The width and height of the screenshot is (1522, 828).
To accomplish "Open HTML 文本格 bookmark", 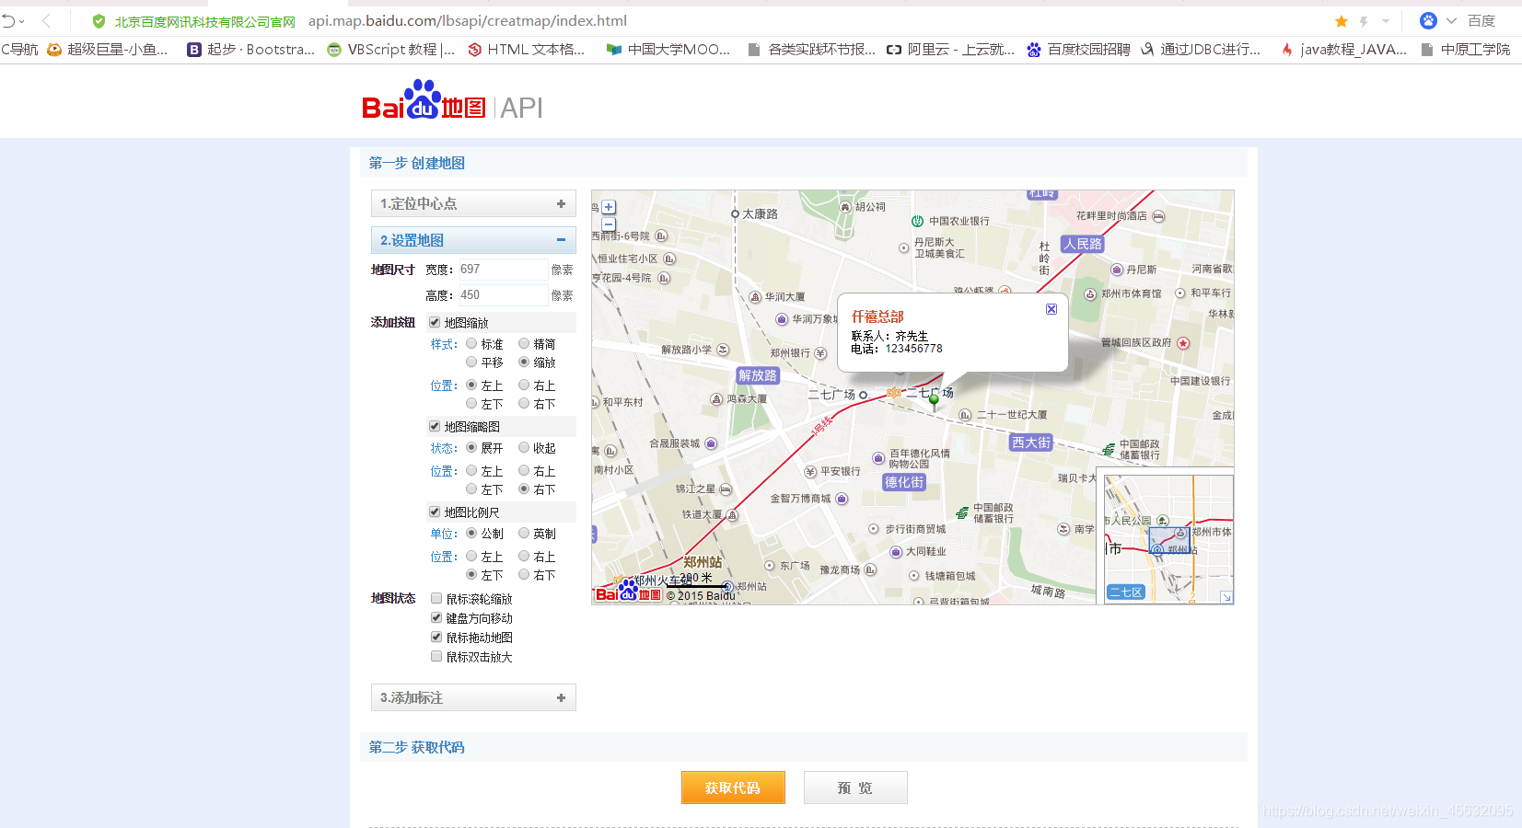I will [527, 50].
